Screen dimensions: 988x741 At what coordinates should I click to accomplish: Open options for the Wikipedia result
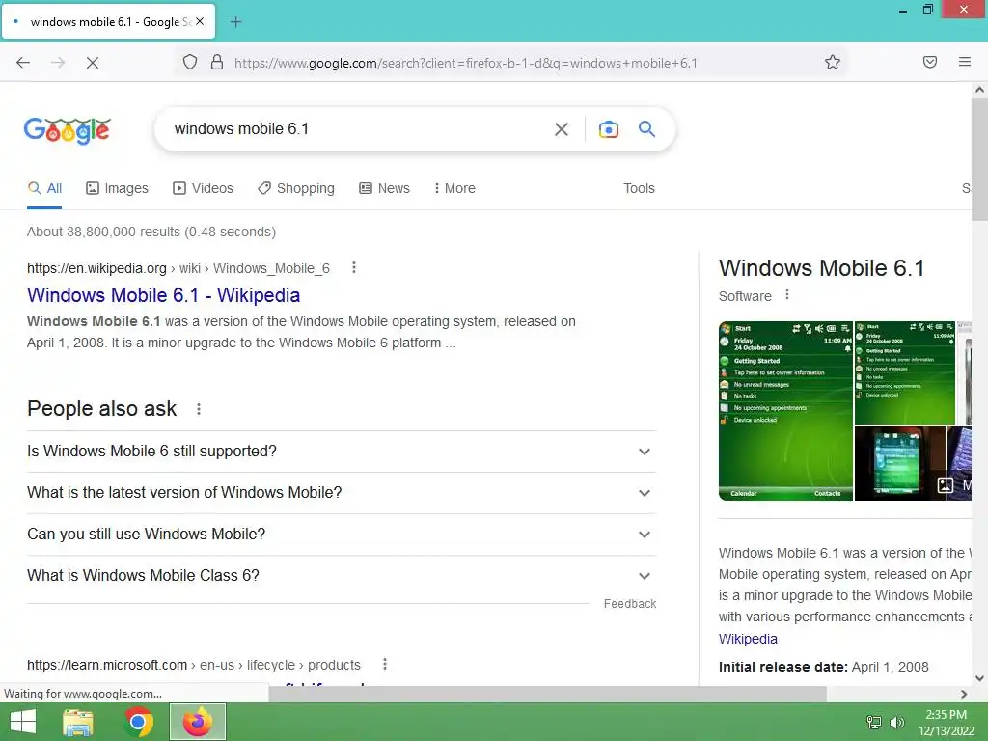click(354, 268)
